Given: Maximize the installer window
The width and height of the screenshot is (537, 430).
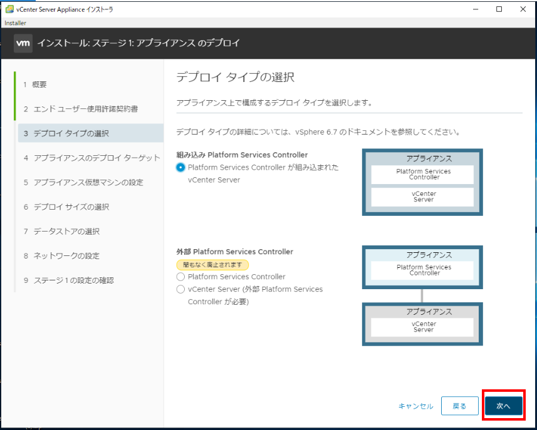Looking at the screenshot, I should 499,9.
